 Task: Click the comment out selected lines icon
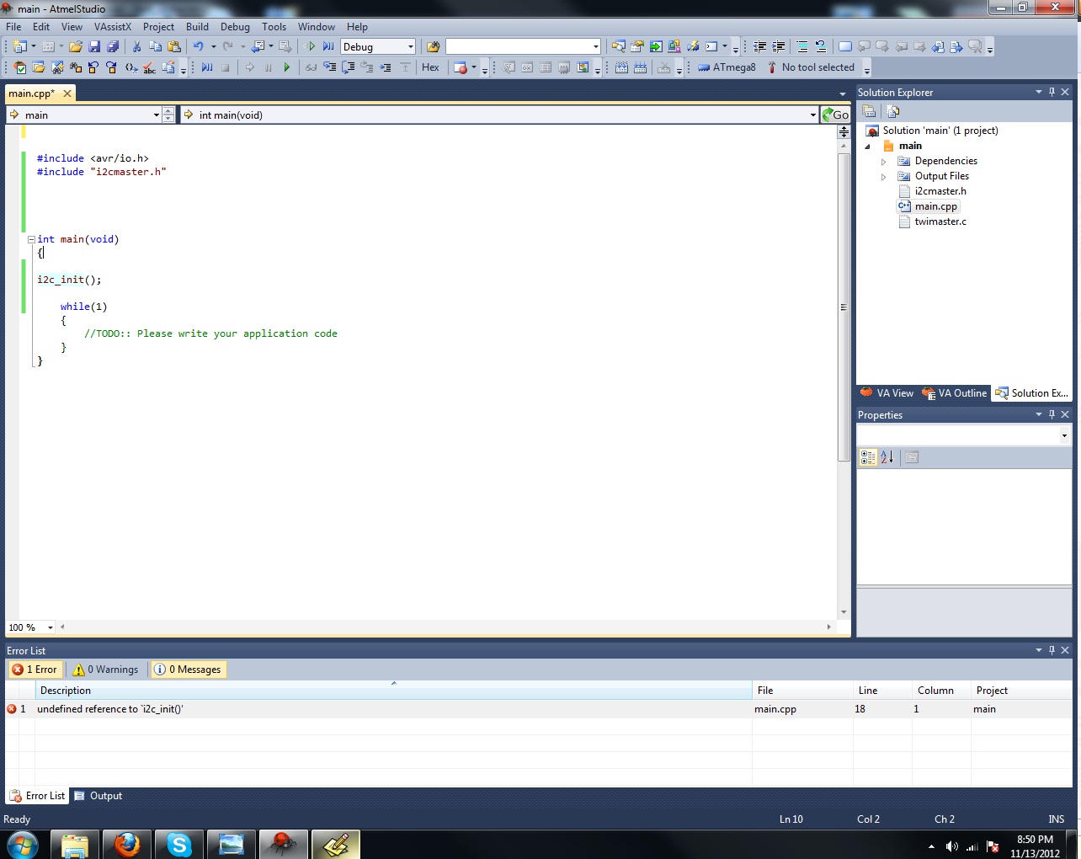click(801, 47)
